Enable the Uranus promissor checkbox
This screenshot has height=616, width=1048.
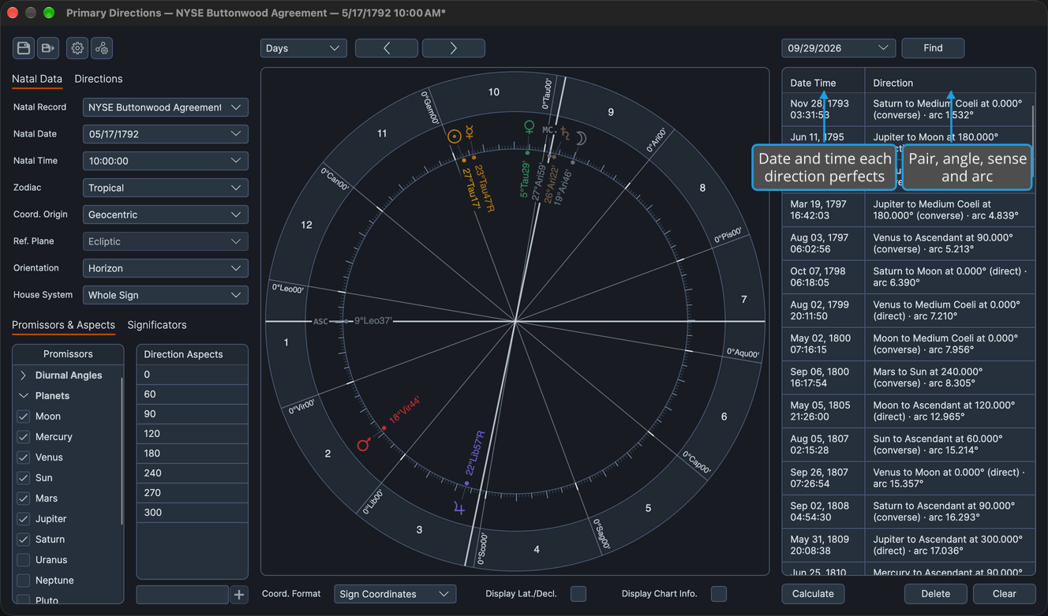pos(24,560)
